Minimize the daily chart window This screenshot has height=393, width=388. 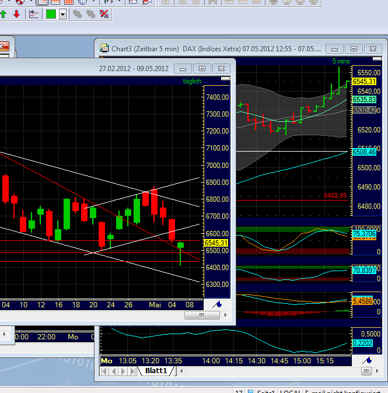pyautogui.click(x=183, y=68)
